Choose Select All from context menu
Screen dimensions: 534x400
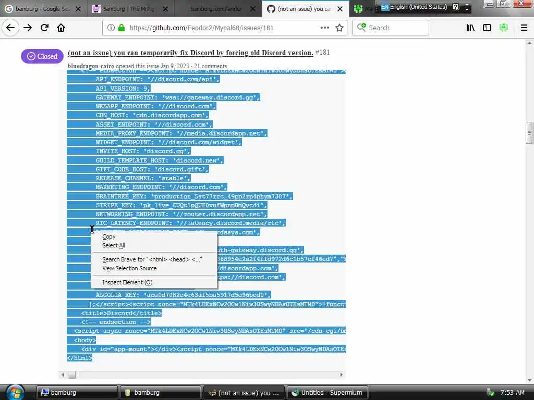tap(113, 246)
